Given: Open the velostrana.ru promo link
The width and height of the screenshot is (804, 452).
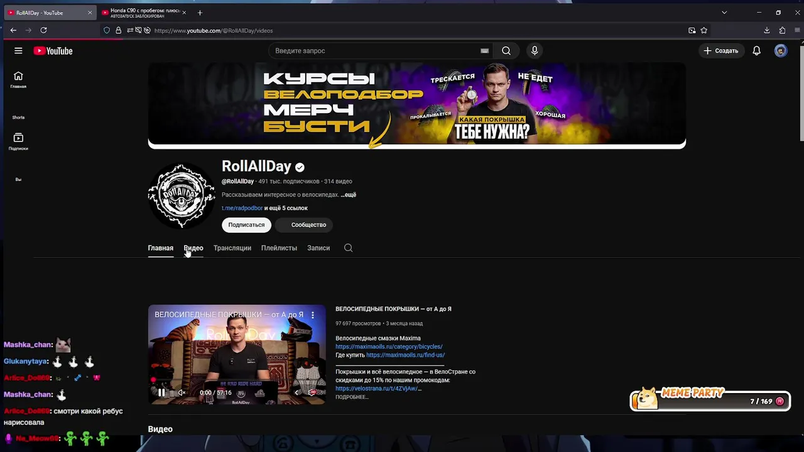Looking at the screenshot, I should 377,389.
